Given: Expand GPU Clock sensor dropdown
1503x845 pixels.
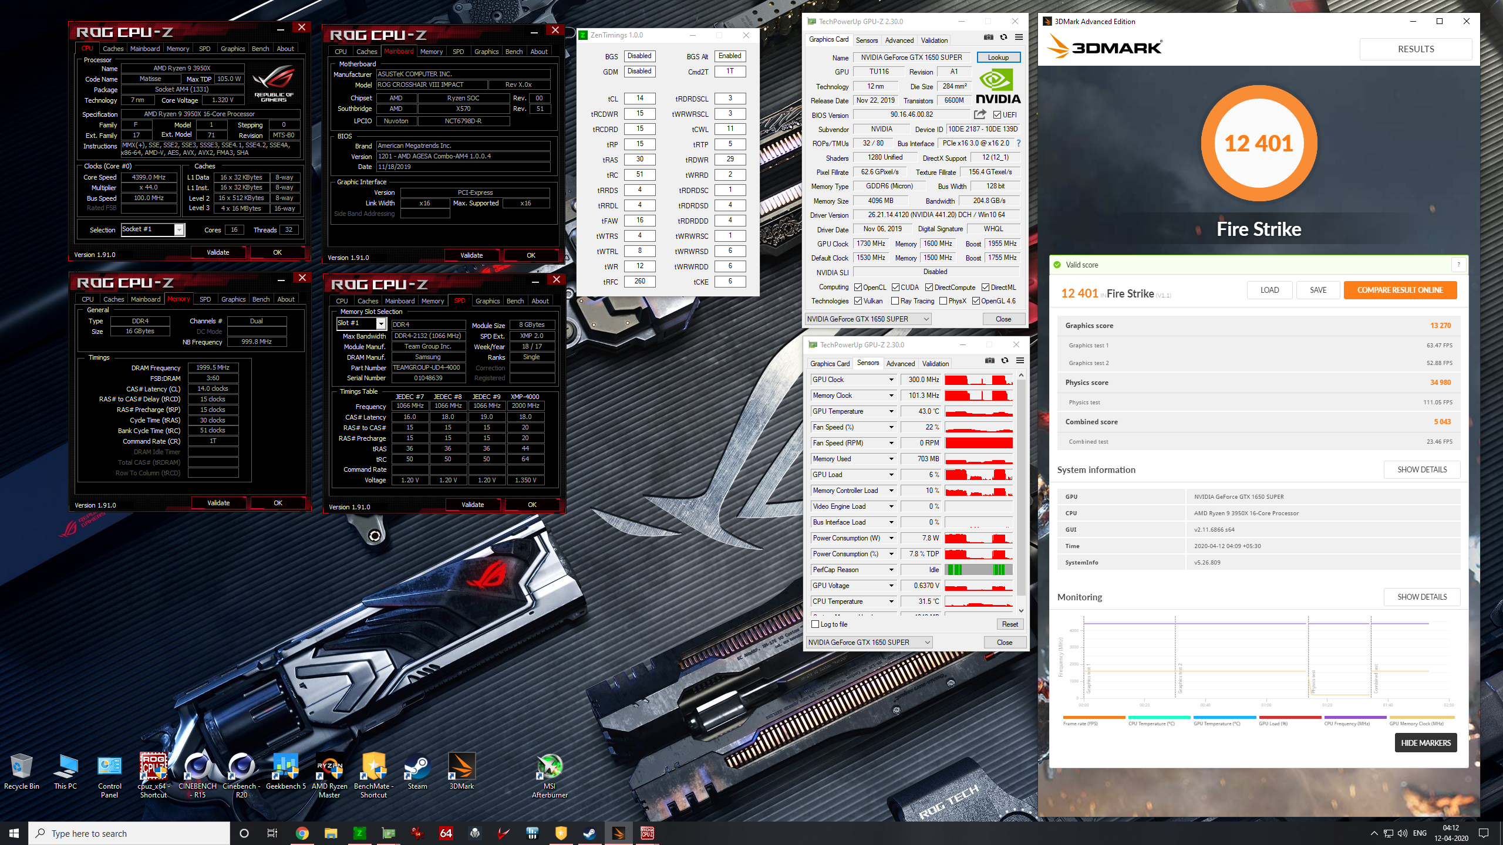Looking at the screenshot, I should (891, 380).
